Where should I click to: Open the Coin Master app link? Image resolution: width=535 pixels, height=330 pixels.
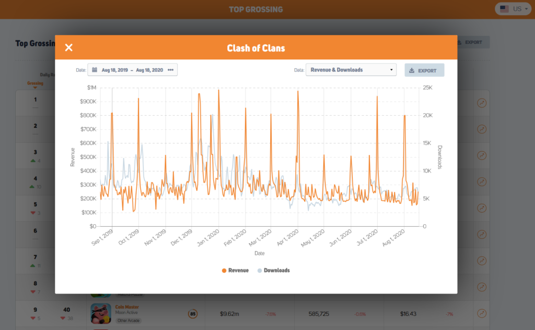(x=127, y=307)
